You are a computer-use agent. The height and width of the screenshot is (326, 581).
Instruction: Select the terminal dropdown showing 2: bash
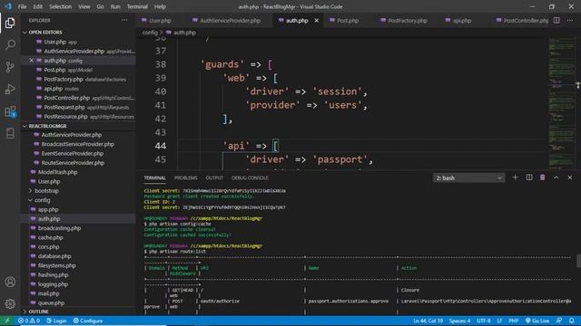[468, 178]
